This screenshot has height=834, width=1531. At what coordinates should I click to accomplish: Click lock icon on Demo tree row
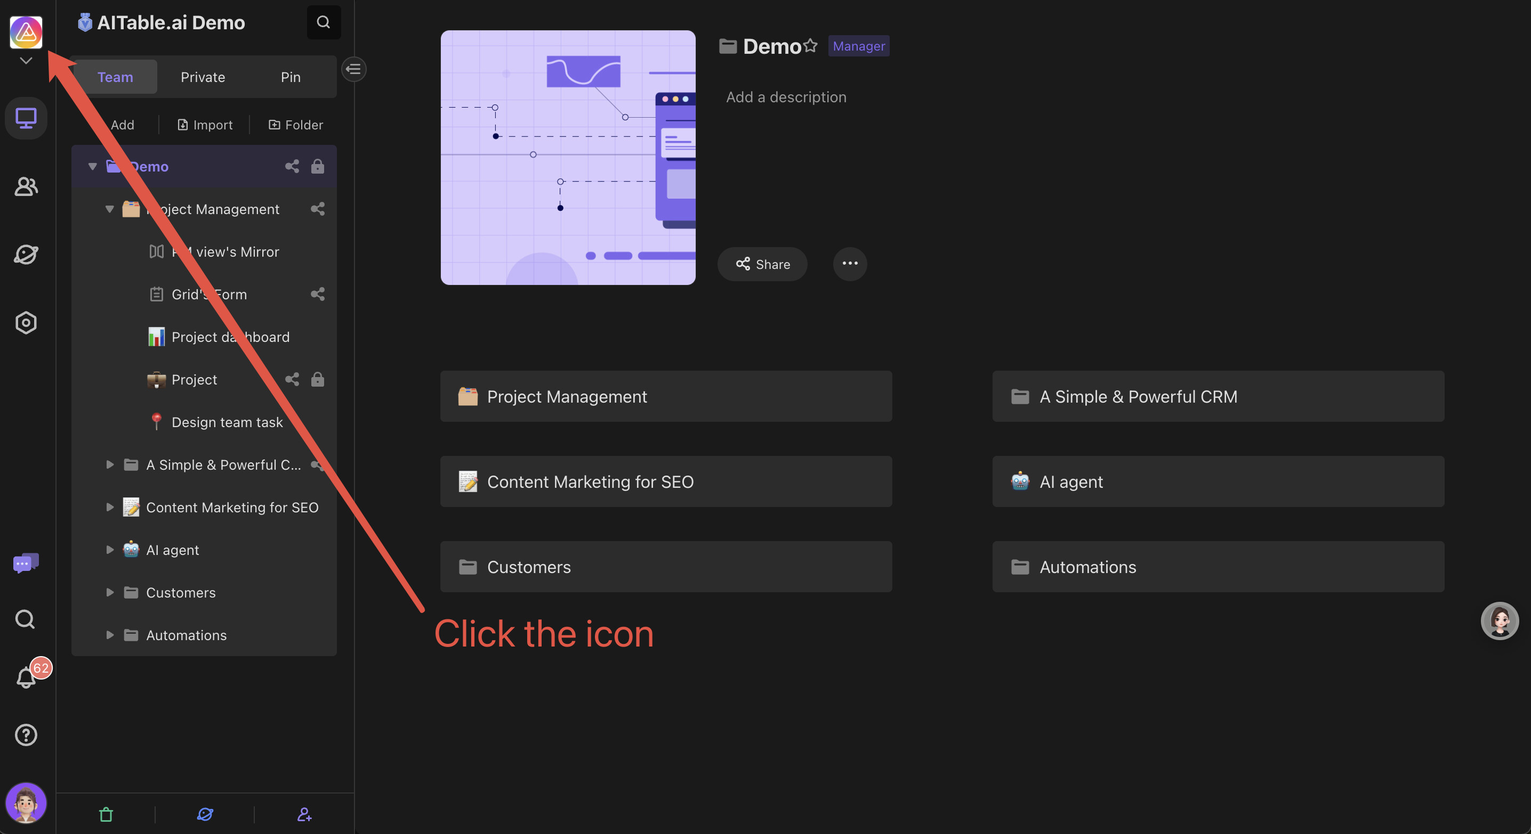tap(317, 166)
